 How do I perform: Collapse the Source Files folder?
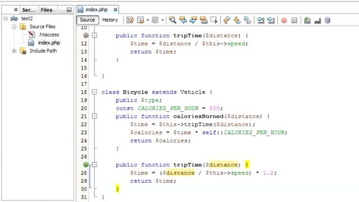coord(14,26)
